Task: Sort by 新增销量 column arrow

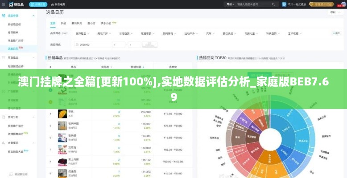Action: 144,67
